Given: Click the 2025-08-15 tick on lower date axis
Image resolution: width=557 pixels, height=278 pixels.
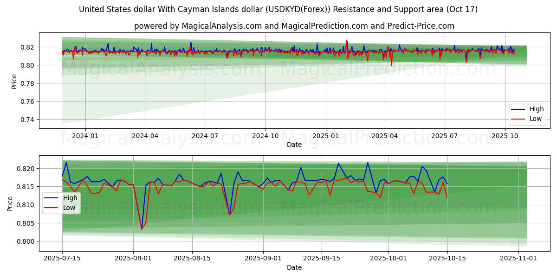Looking at the screenshot, I should [x=193, y=258].
